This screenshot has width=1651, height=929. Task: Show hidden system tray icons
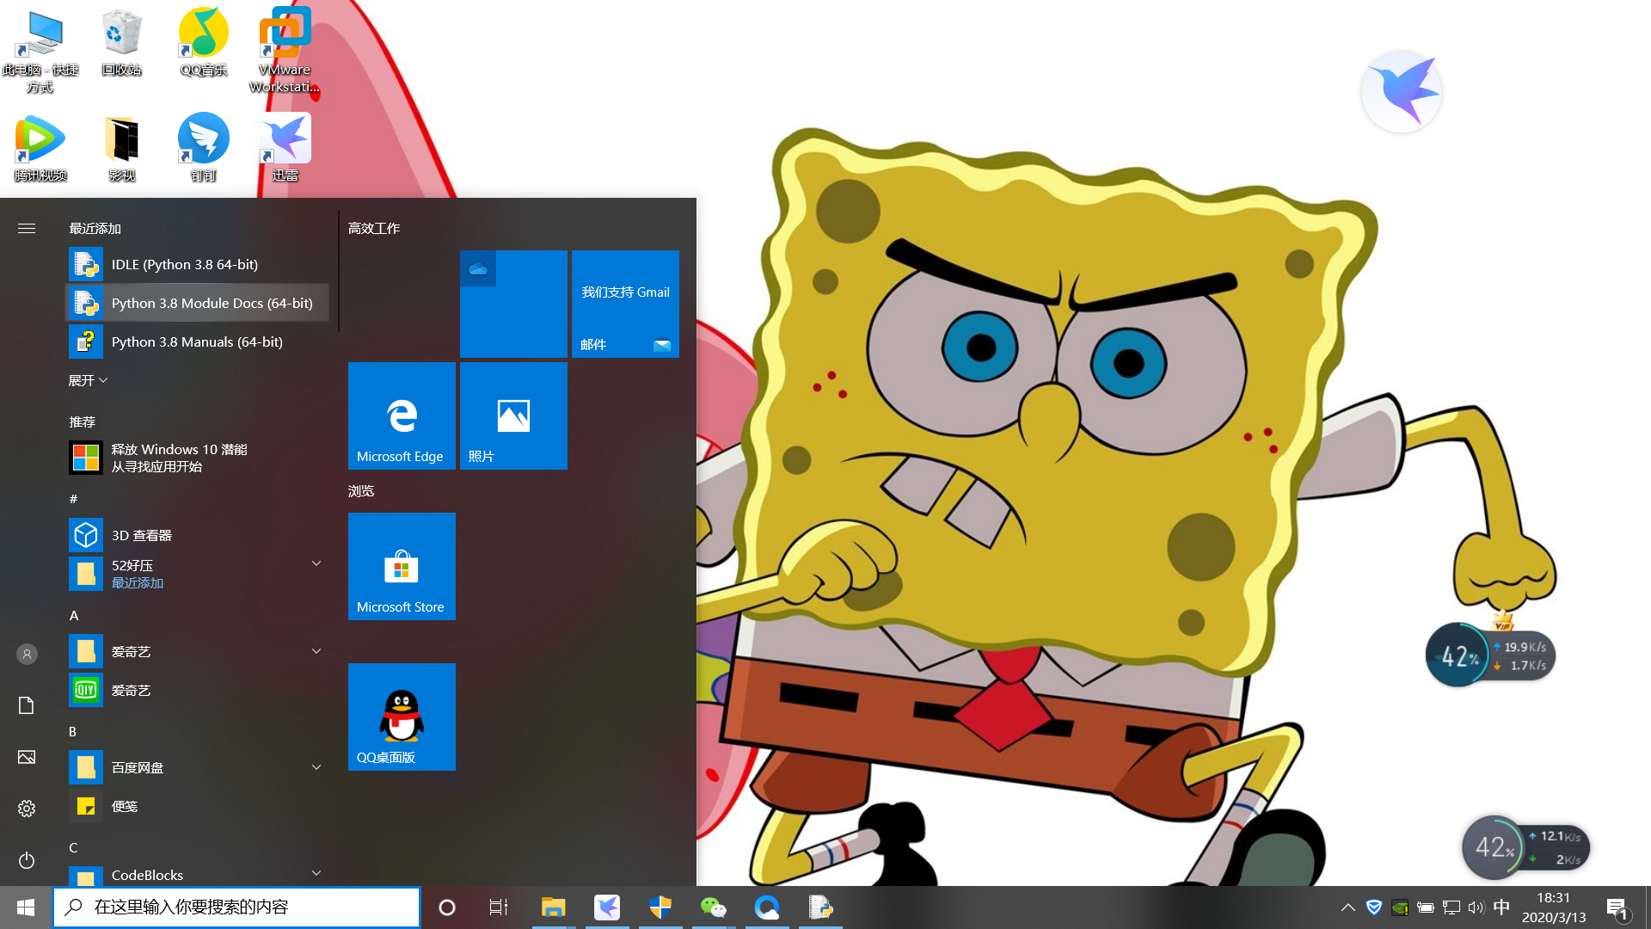[x=1347, y=907]
